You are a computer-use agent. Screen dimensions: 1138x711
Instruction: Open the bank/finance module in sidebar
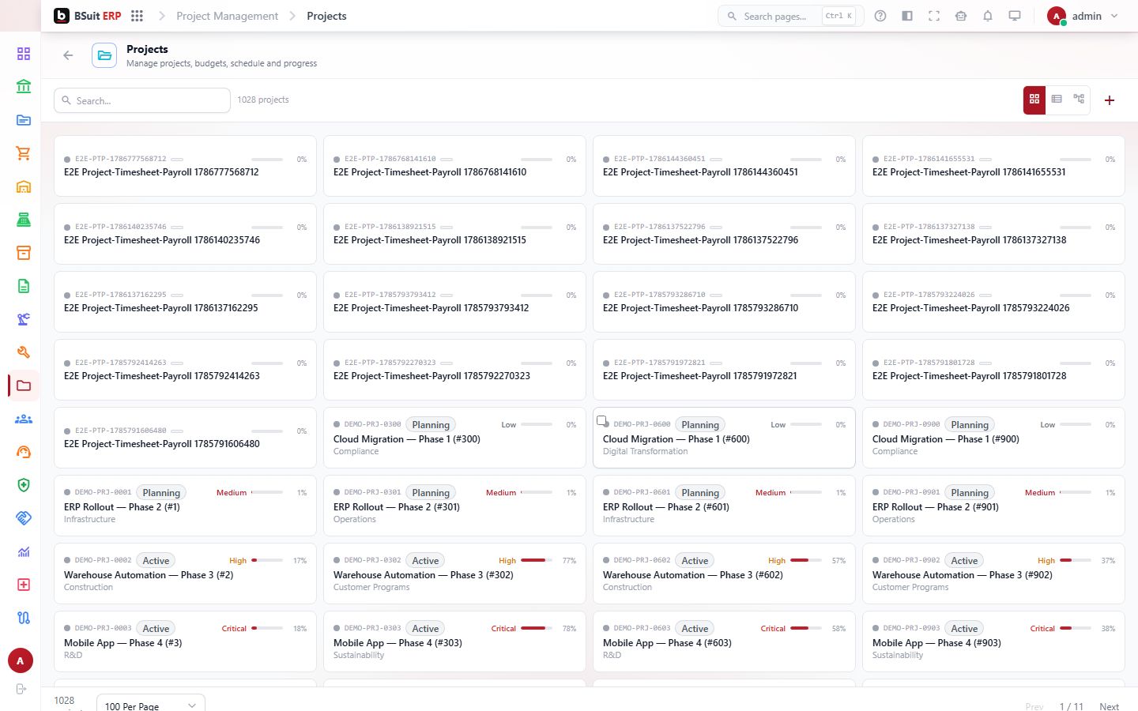pos(24,87)
